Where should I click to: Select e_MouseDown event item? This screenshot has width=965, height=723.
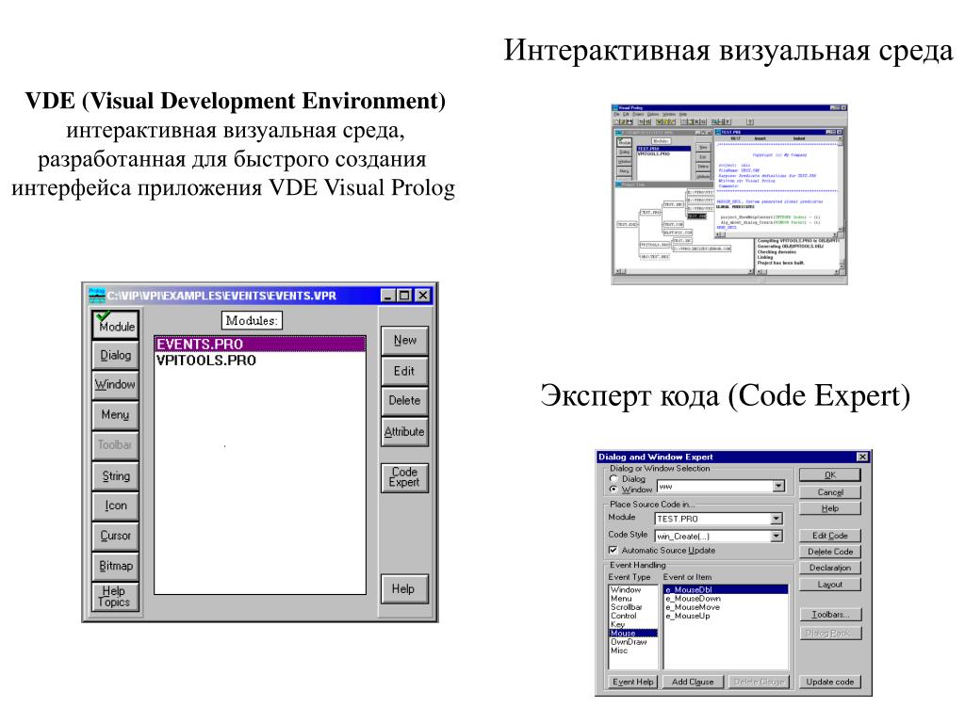(726, 598)
